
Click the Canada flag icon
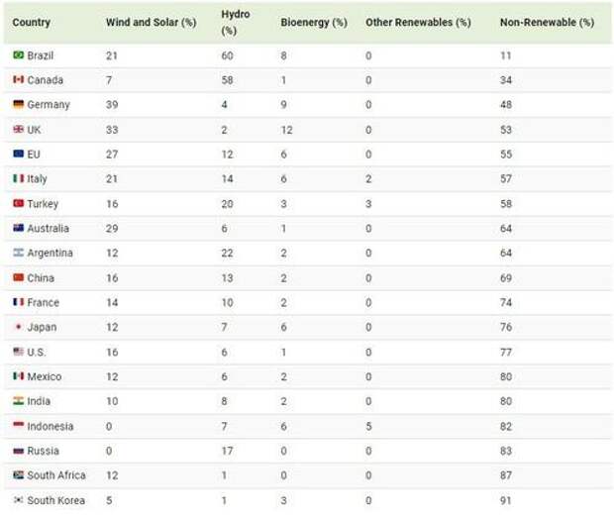[x=18, y=80]
